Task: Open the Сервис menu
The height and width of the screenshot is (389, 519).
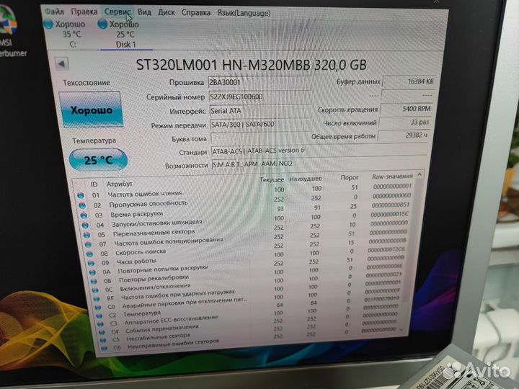Action: point(117,12)
